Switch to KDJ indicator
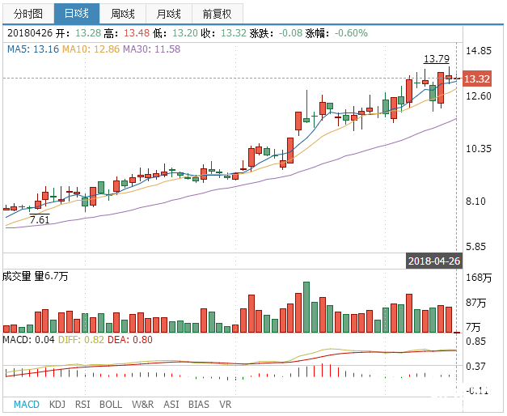Viewport: 507px width, 416px height. coord(57,405)
